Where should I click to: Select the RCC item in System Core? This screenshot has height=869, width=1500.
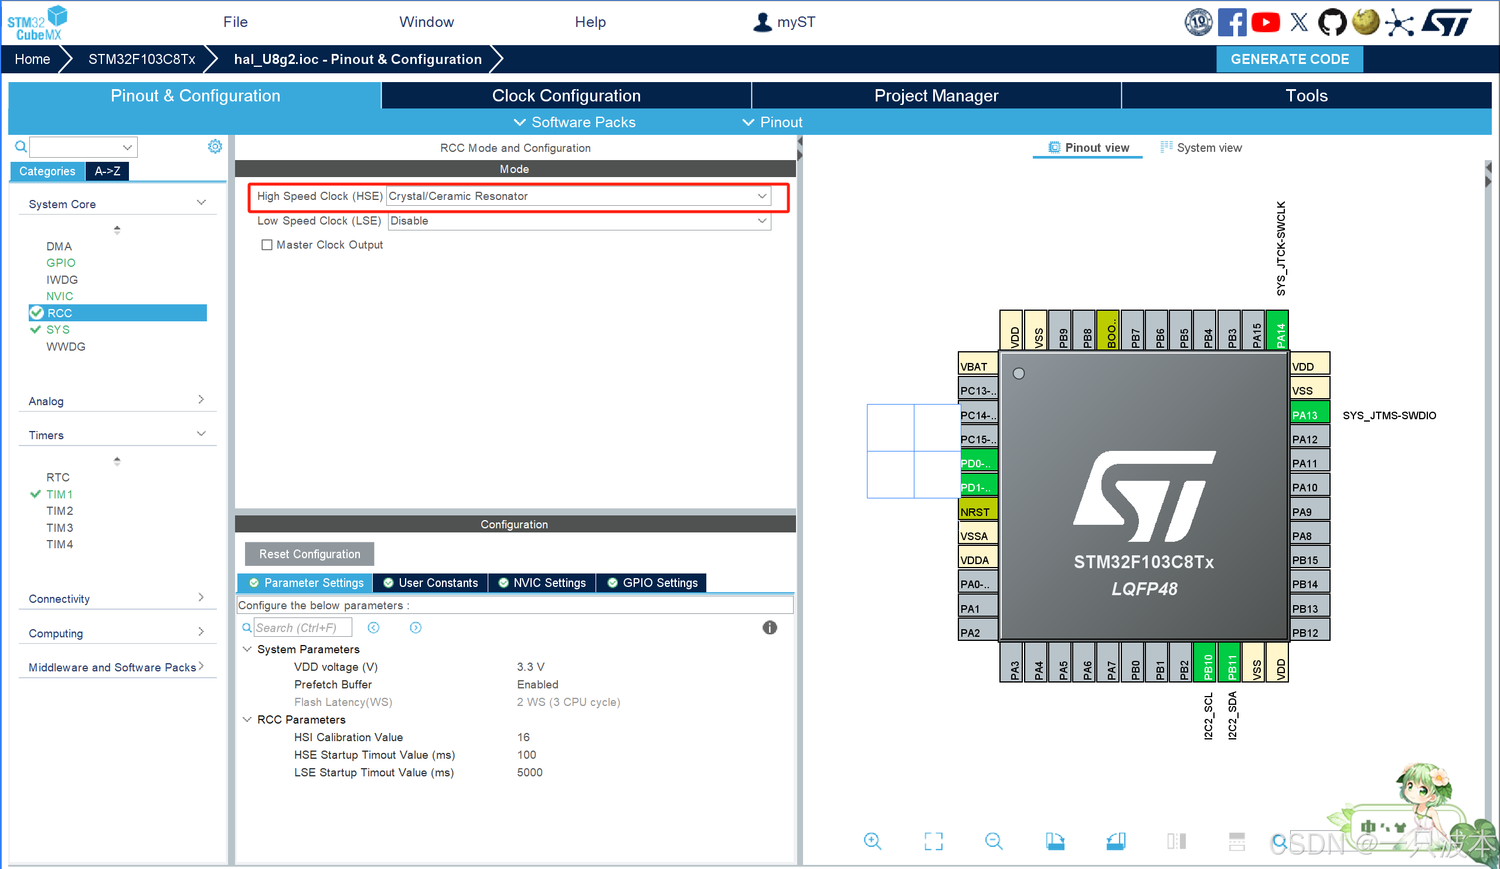coord(60,313)
